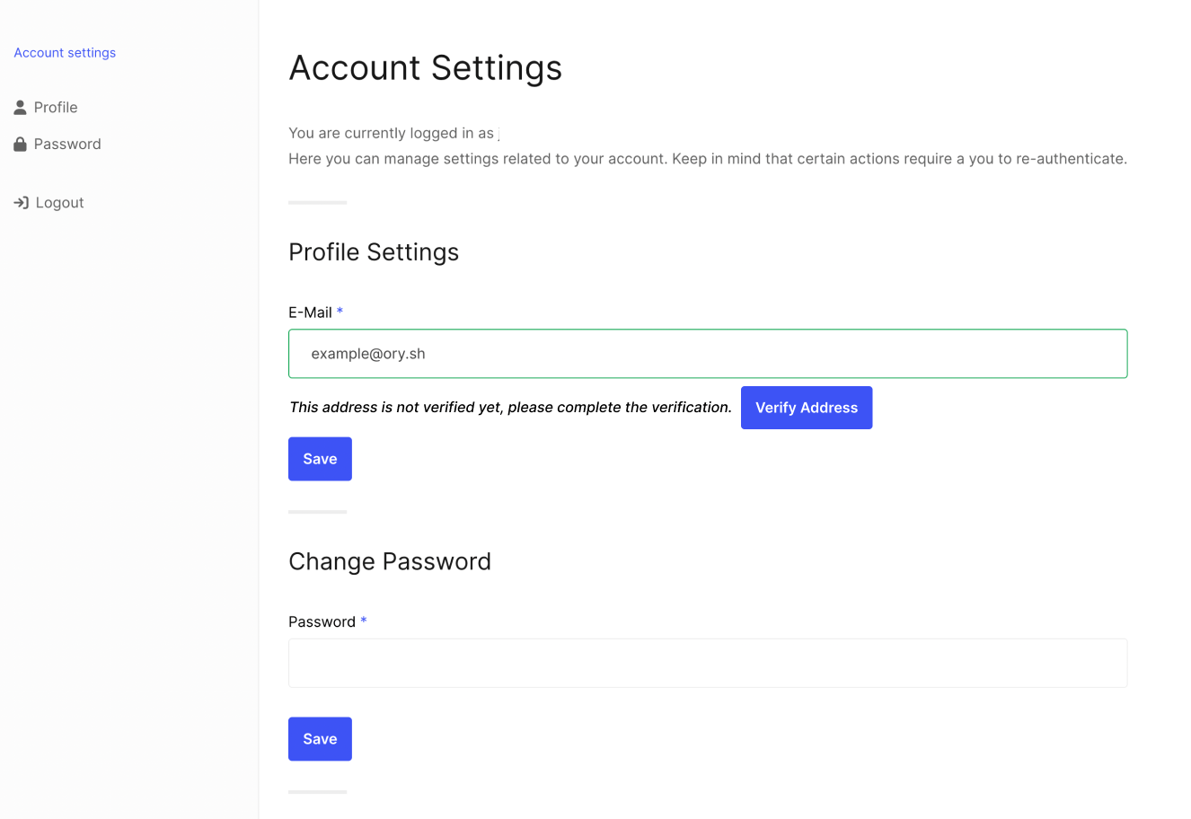Image resolution: width=1191 pixels, height=819 pixels.
Task: Click the Password lock icon in sidebar
Action: point(20,145)
